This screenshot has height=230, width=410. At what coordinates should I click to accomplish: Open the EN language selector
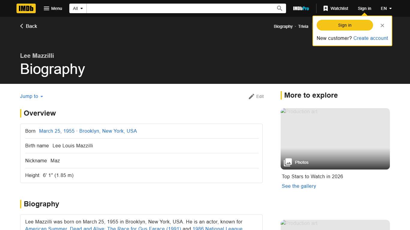(386, 8)
